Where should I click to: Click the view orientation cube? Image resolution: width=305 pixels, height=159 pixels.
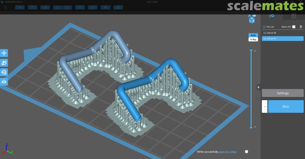coord(251,21)
